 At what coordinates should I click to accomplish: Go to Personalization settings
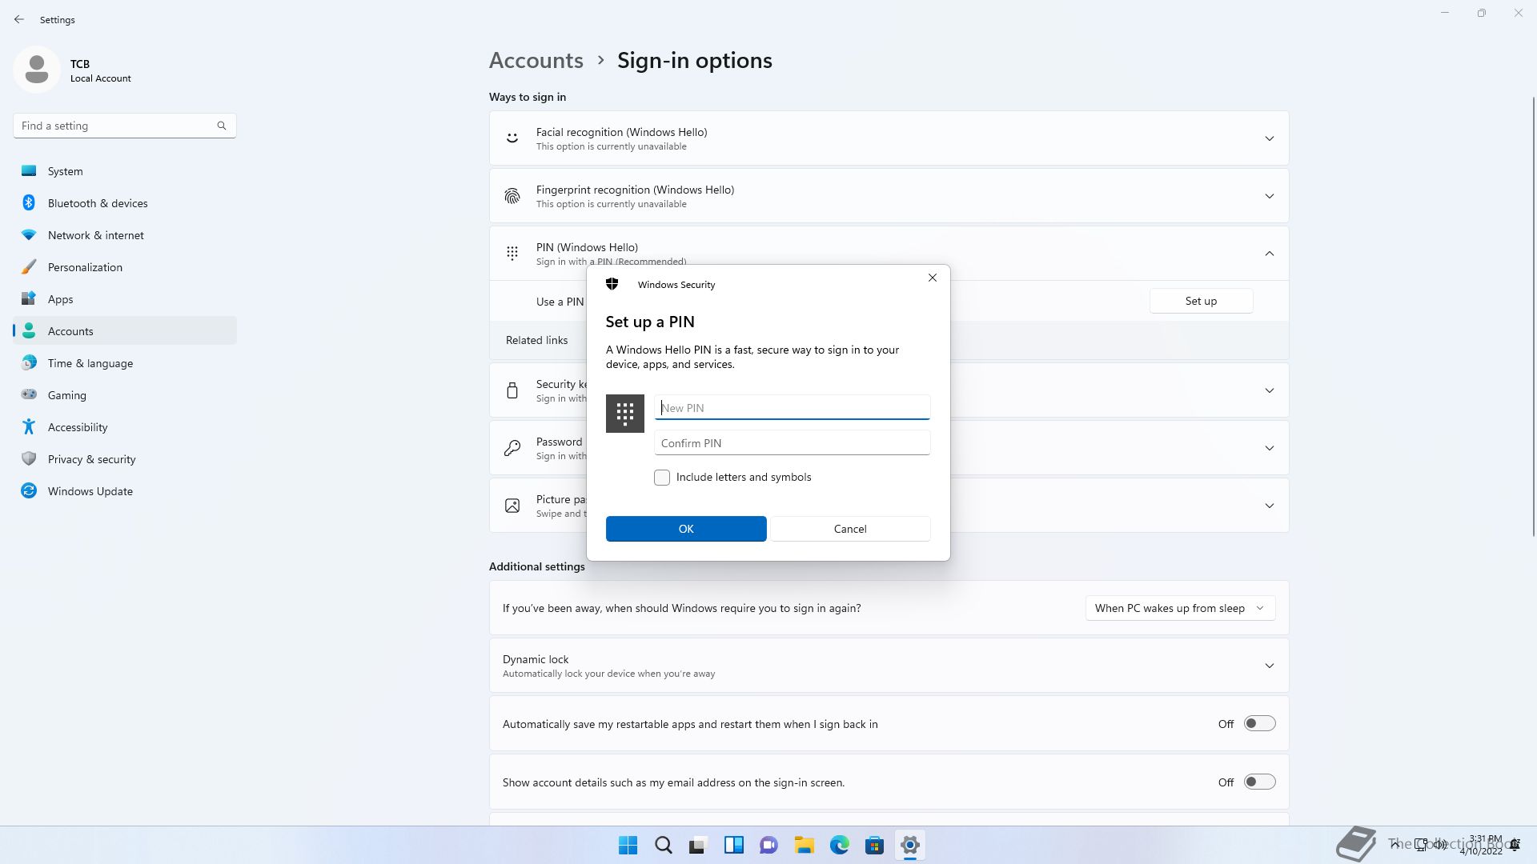tap(125, 267)
